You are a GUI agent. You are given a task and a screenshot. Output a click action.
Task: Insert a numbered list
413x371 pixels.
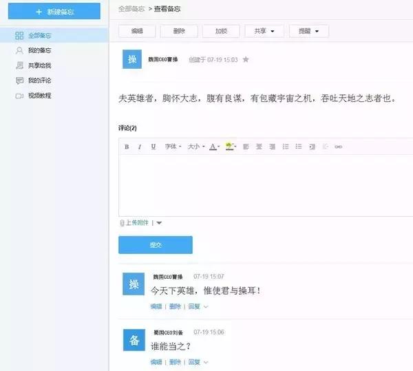(286, 147)
